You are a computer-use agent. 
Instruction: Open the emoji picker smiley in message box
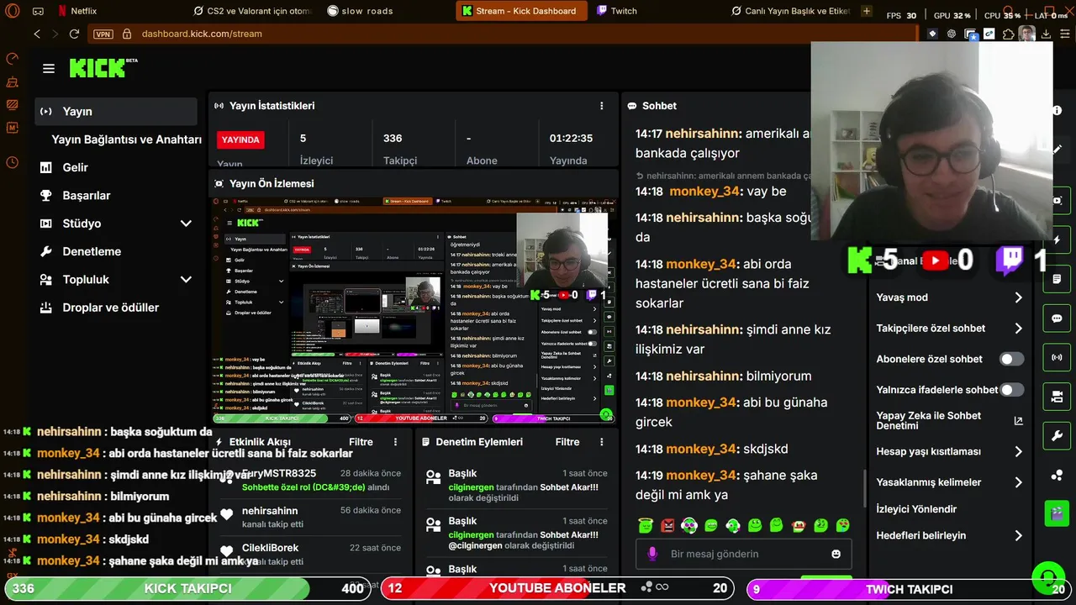click(x=836, y=554)
